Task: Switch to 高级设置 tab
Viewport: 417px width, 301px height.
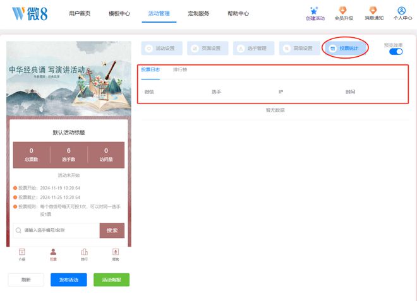Action: coord(299,48)
